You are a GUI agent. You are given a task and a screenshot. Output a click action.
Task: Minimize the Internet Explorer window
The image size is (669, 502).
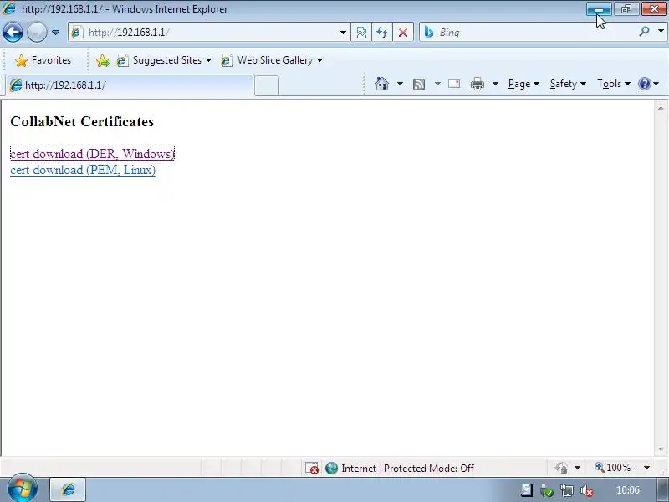(599, 8)
